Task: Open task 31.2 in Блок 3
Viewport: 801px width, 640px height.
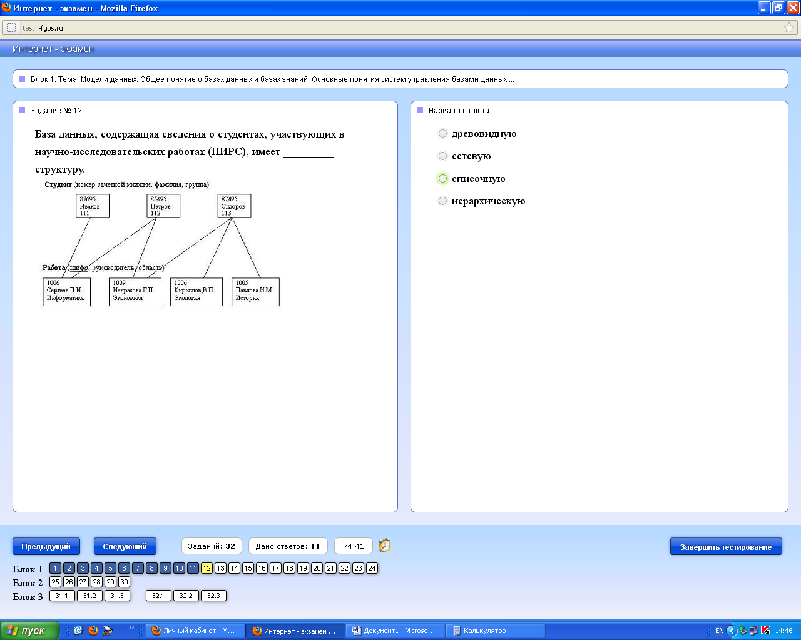Action: [x=89, y=596]
